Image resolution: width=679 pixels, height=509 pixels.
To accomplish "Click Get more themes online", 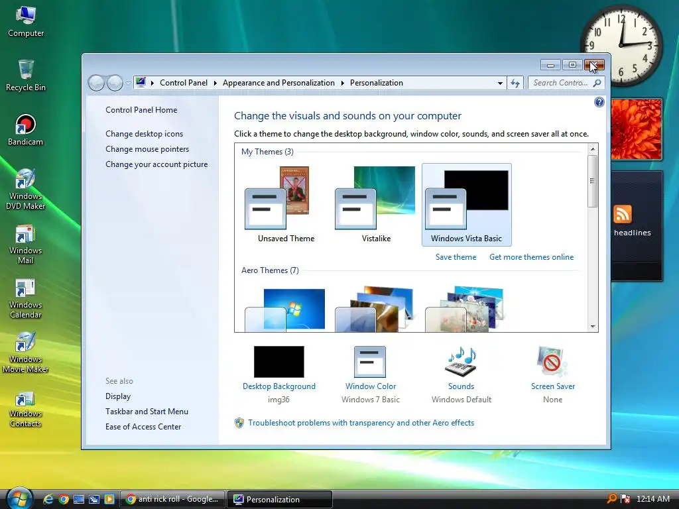I will coord(531,257).
